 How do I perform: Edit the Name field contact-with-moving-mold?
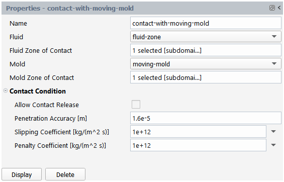[206, 23]
